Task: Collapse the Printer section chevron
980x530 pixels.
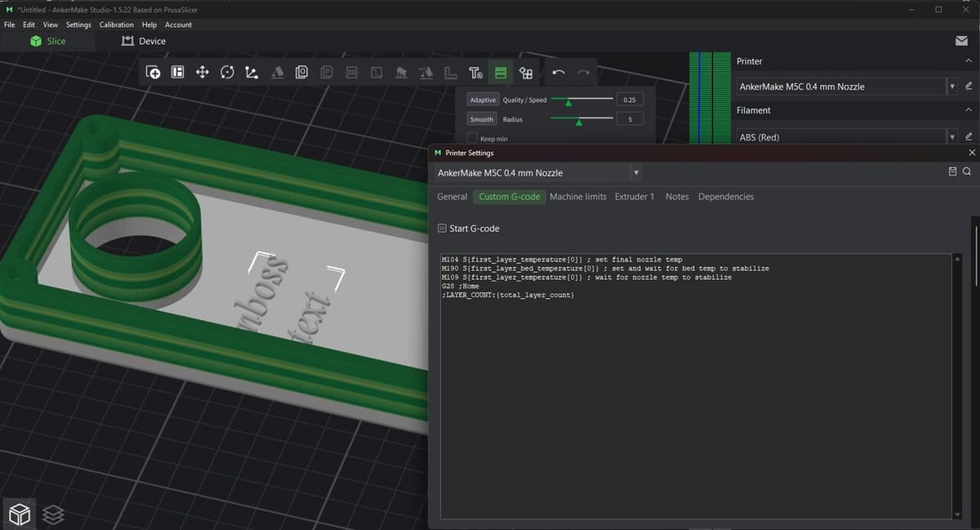Action: [x=969, y=61]
